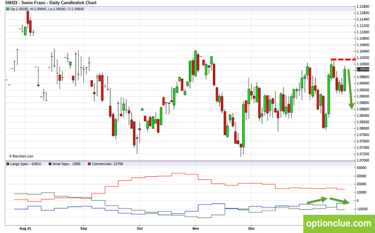Click the 1.10600 price axis label

(x=363, y=45)
